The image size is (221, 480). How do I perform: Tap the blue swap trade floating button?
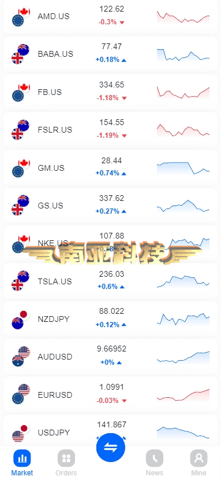pos(111,448)
